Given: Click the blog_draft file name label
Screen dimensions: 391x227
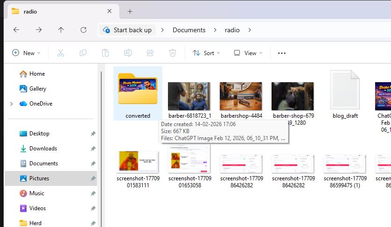Looking at the screenshot, I should click(x=345, y=116).
